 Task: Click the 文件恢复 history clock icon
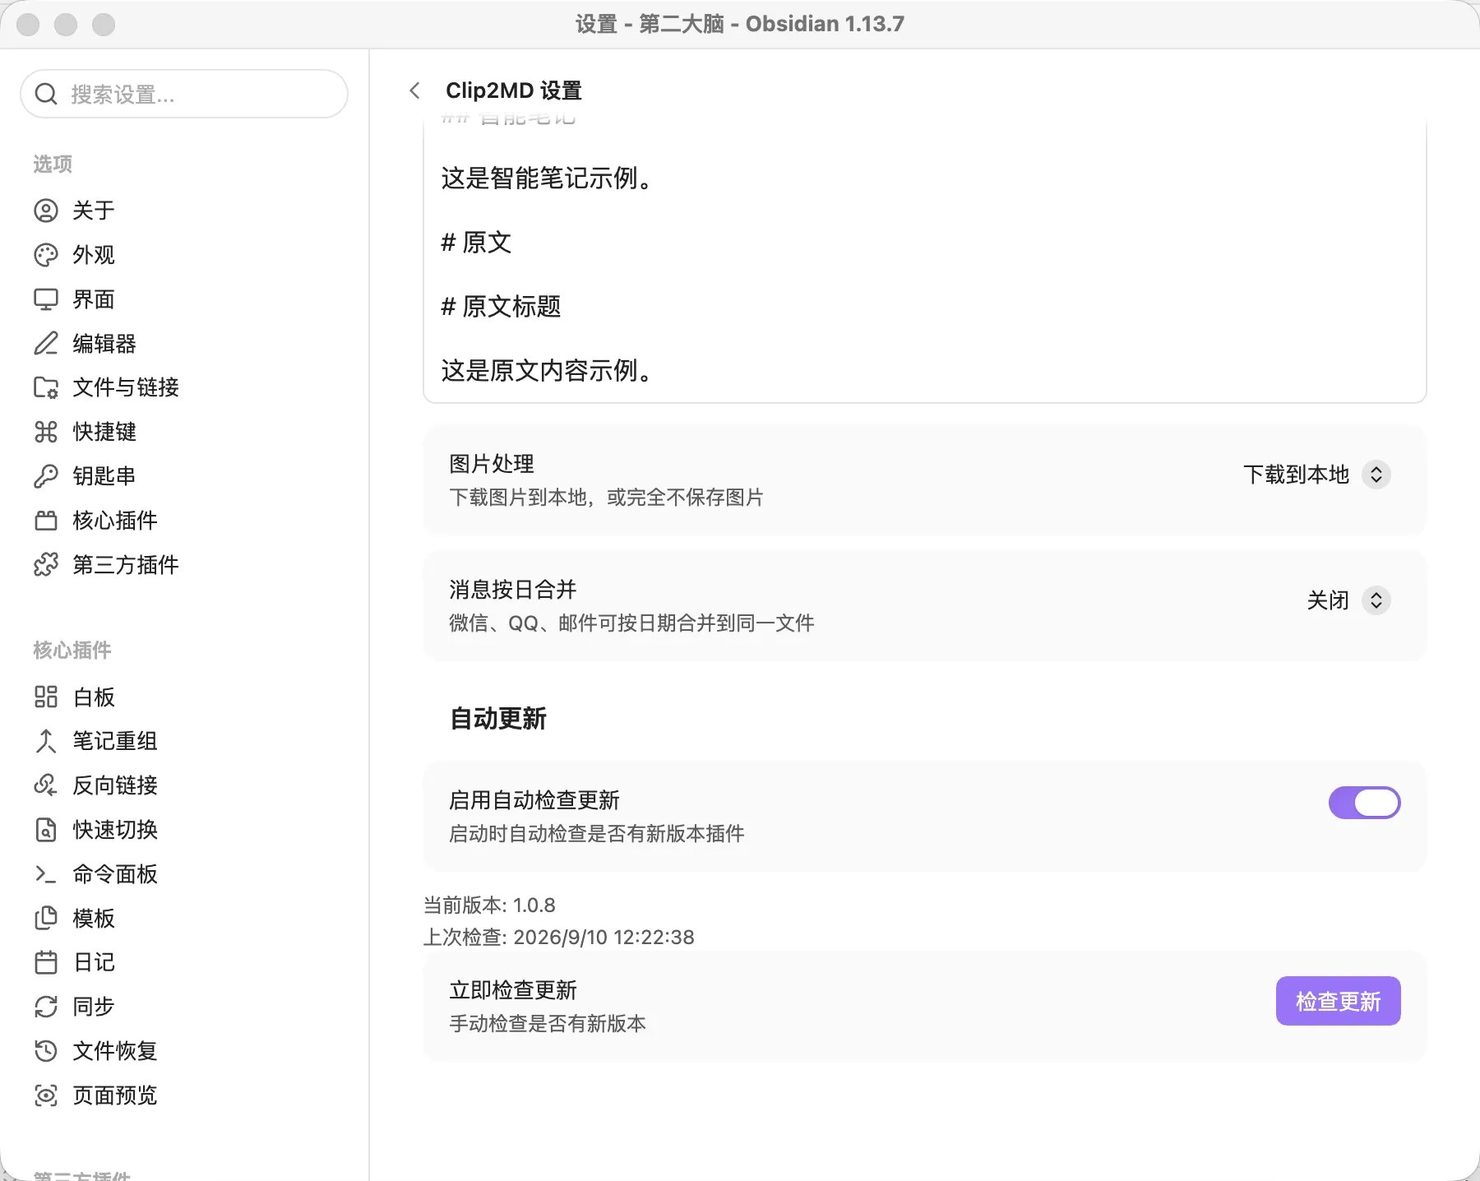tap(46, 1051)
